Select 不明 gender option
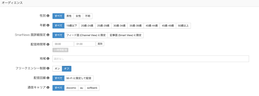This screenshot has width=259, height=96. click(88, 16)
